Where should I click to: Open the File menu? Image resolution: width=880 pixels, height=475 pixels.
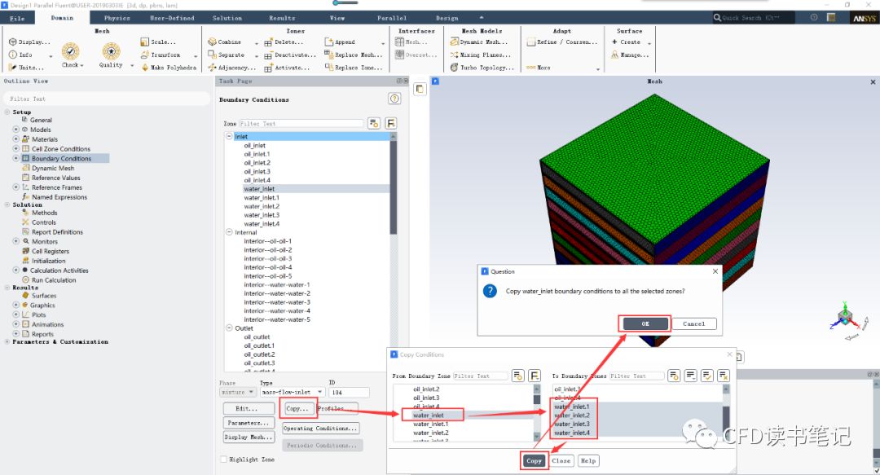17,18
